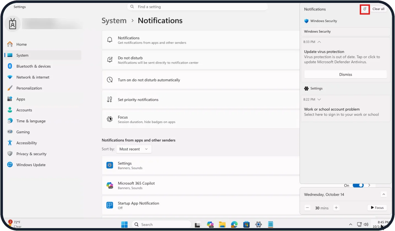This screenshot has width=395, height=231.
Task: Open File Explorer from the taskbar
Action: click(222, 224)
